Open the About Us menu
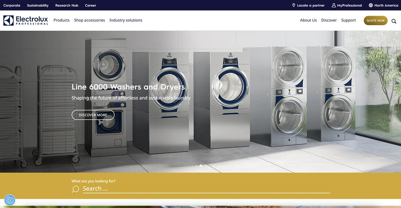Image resolution: width=401 pixels, height=208 pixels. (x=308, y=20)
